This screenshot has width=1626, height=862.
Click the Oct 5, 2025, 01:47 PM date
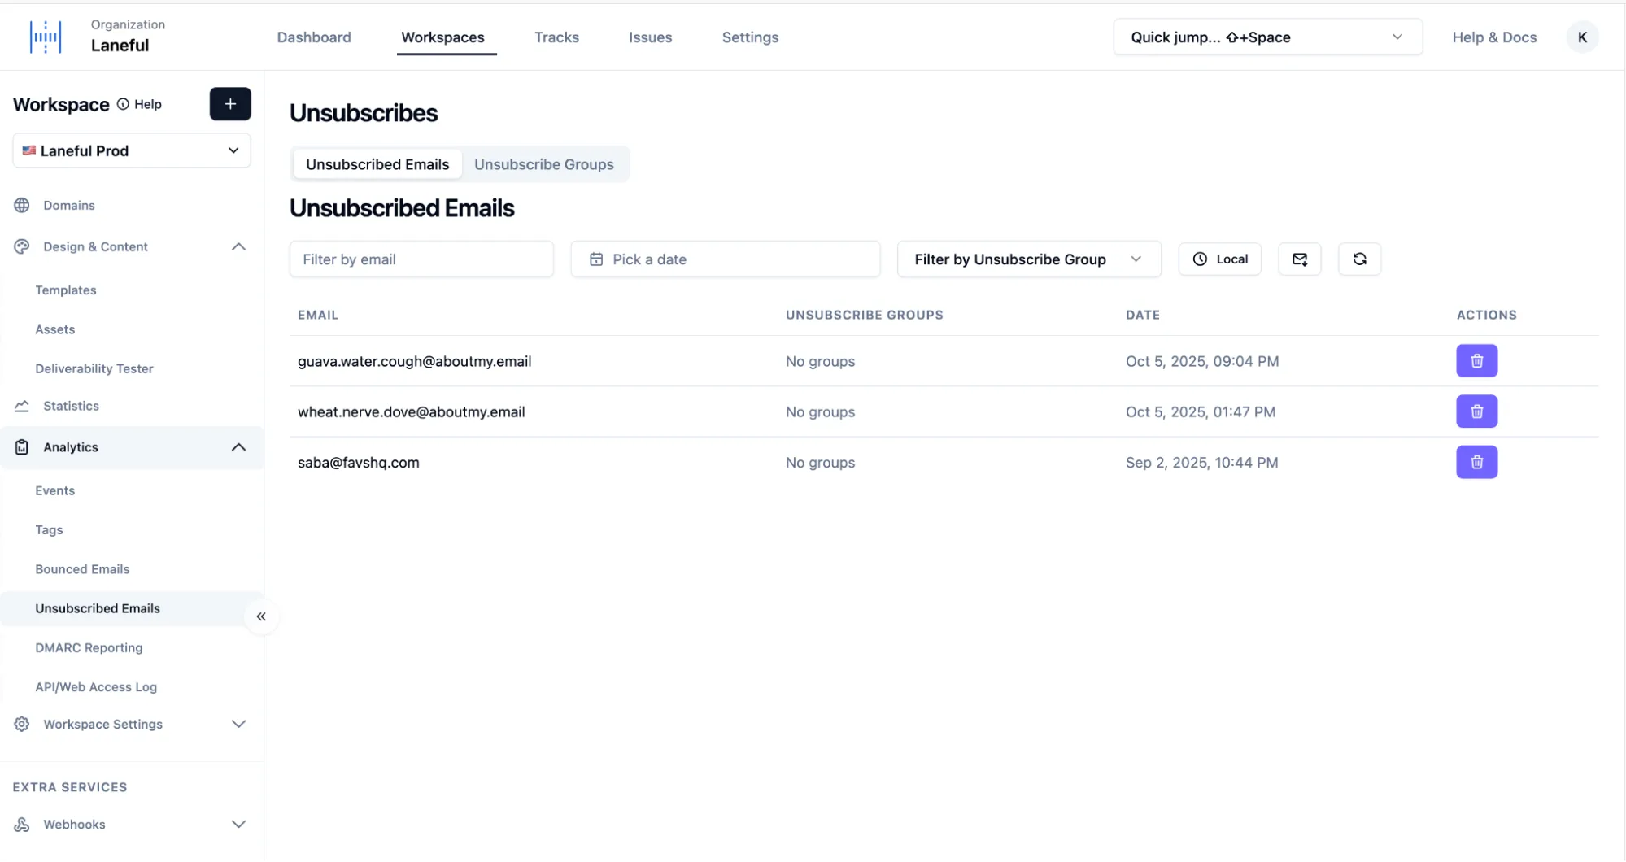[x=1201, y=411]
